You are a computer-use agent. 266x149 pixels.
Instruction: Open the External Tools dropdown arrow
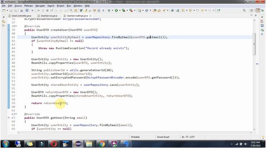[135, 10]
